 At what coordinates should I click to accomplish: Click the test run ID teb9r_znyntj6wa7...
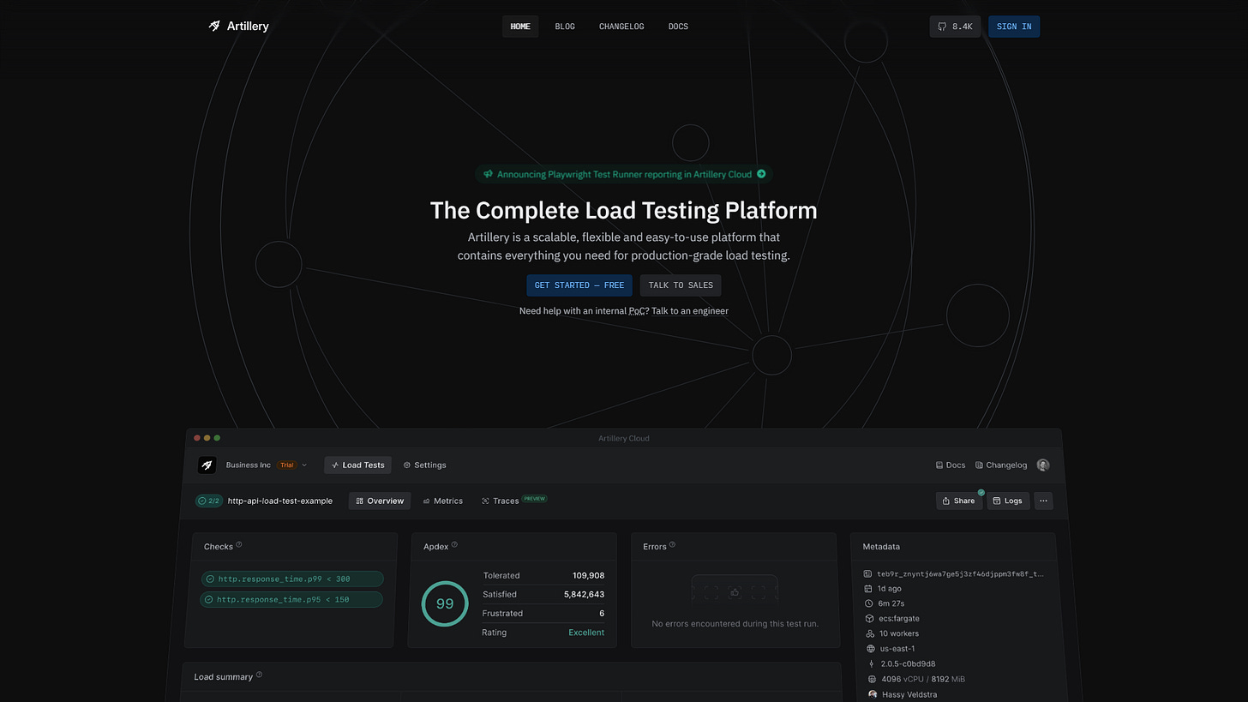pyautogui.click(x=960, y=574)
